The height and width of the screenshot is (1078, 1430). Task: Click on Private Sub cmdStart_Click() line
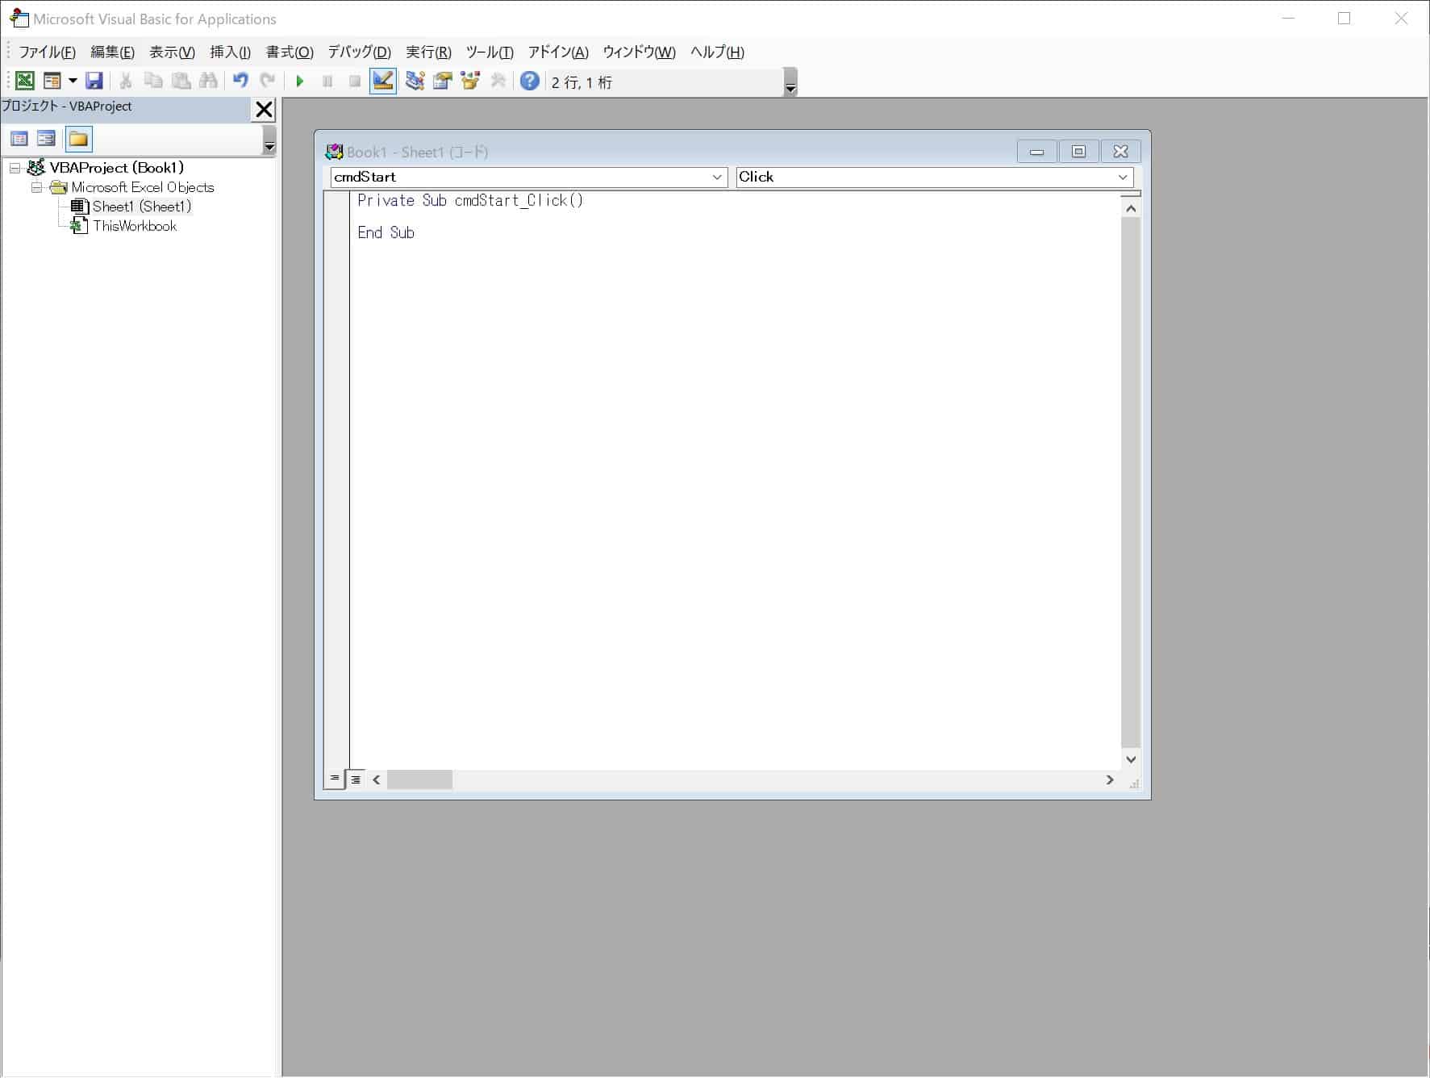point(470,200)
